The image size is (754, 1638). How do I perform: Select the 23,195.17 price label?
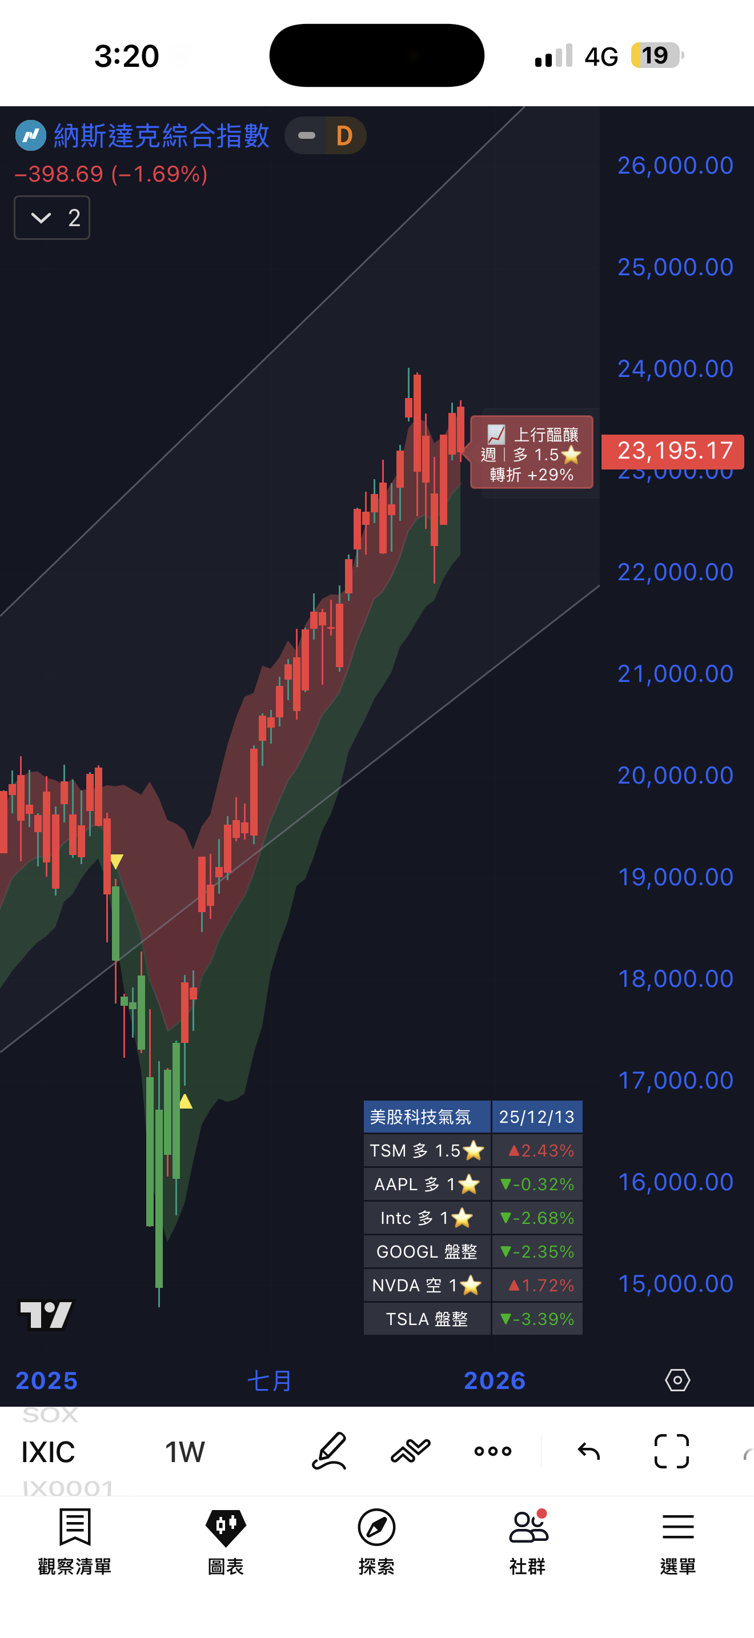pos(673,451)
